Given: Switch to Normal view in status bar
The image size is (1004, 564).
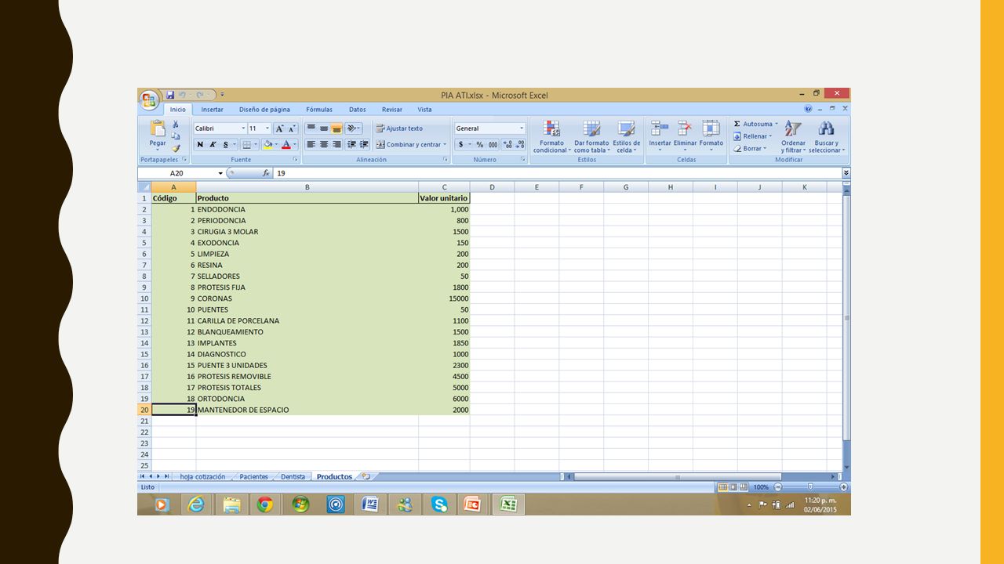Looking at the screenshot, I should tap(722, 487).
